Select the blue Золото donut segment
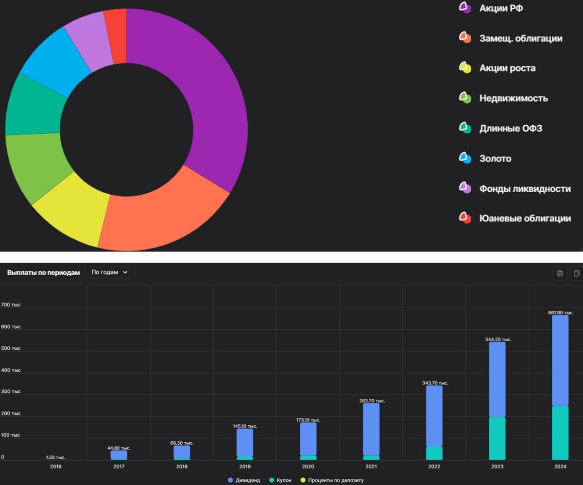The height and width of the screenshot is (485, 583). coord(56,63)
